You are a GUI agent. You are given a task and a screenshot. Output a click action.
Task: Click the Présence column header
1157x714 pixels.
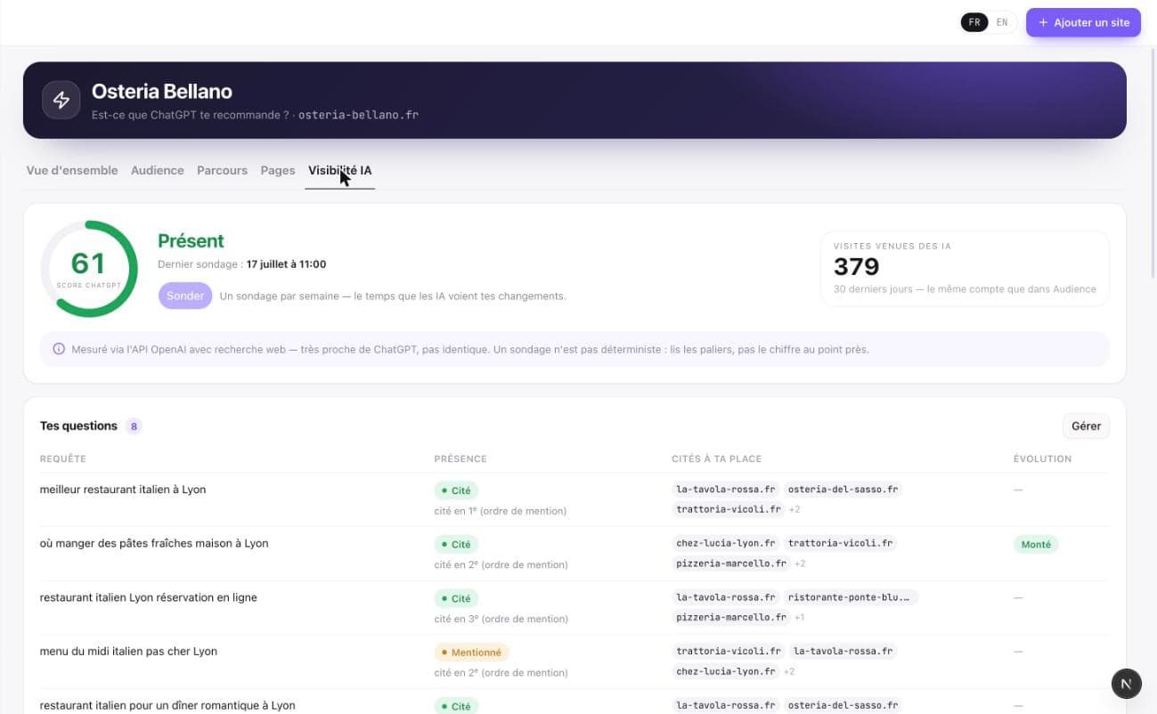(x=460, y=458)
